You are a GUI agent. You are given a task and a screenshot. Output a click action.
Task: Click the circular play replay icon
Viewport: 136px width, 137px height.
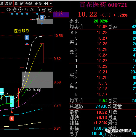[20, 9]
